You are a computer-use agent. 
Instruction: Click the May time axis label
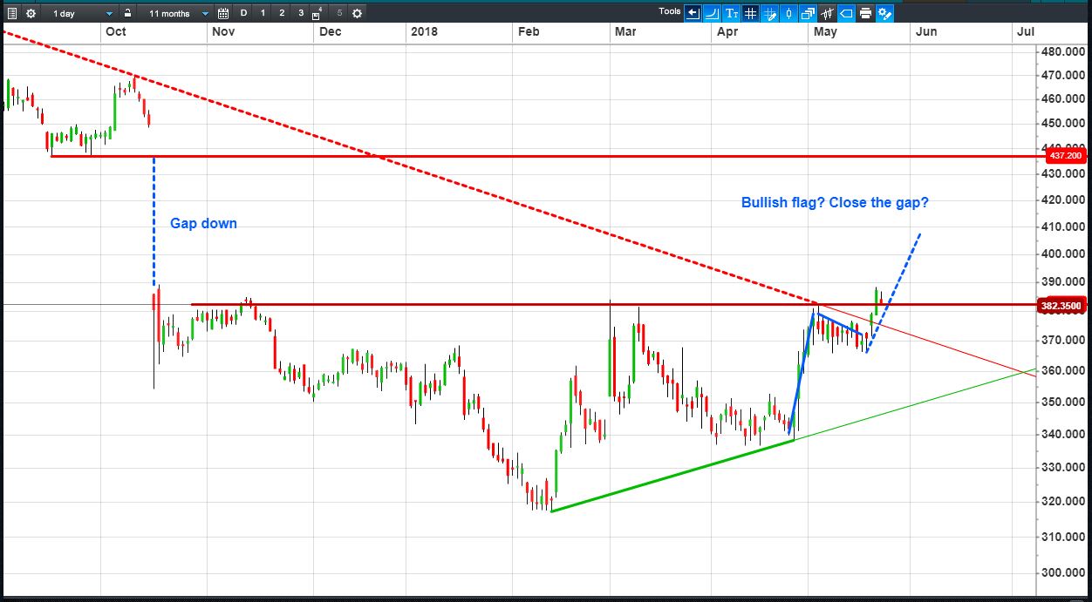pyautogui.click(x=825, y=31)
